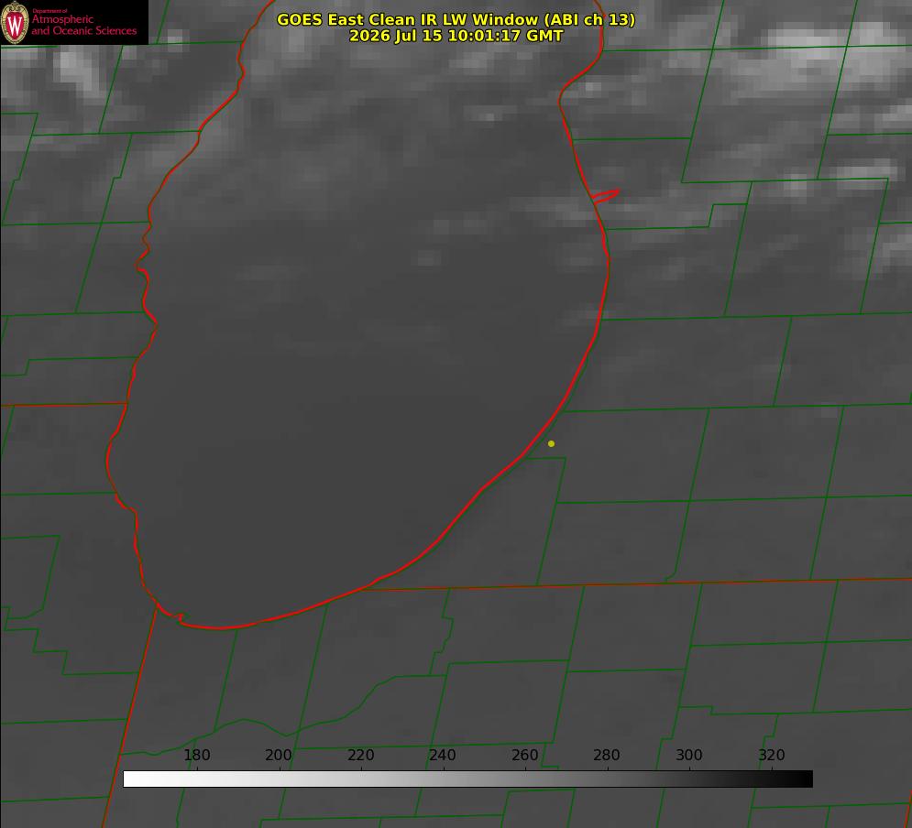Click the white end of the colorbar

(x=134, y=779)
